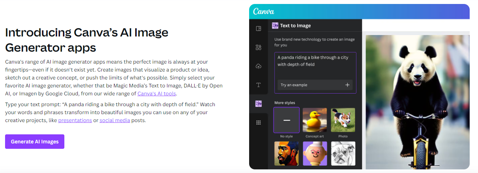Click the Text to Image panel title icon
The height and width of the screenshot is (173, 478).
pyautogui.click(x=275, y=25)
